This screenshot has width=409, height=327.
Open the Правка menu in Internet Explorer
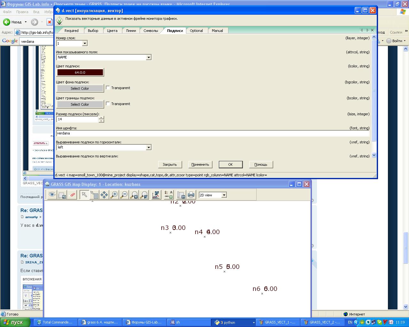22,12
